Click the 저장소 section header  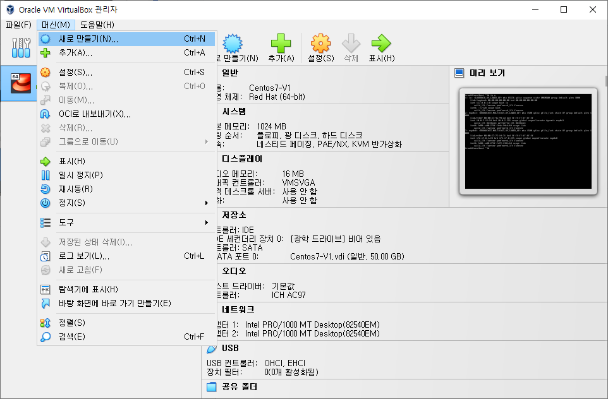point(234,215)
